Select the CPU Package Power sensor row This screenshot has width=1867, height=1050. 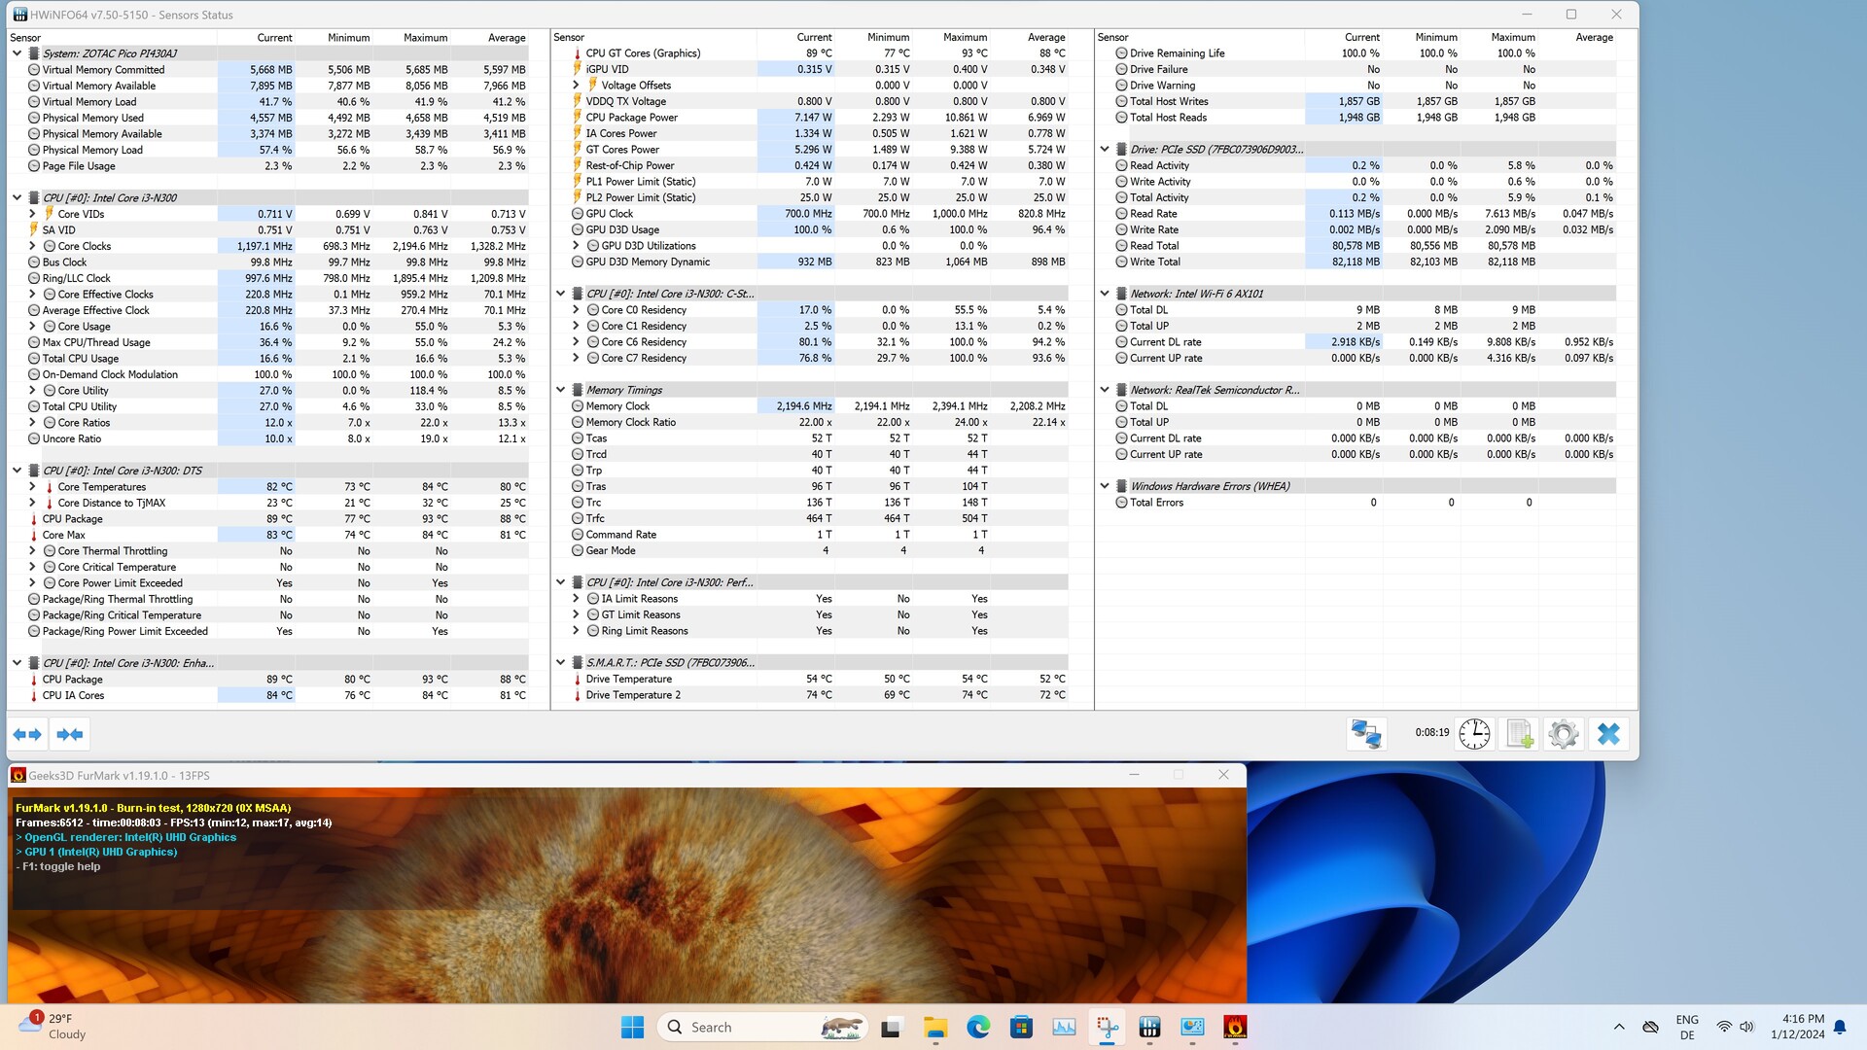631,118
